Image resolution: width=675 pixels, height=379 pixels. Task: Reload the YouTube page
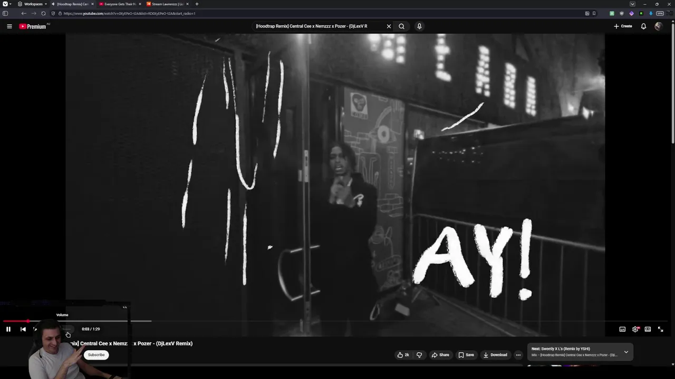tap(43, 13)
